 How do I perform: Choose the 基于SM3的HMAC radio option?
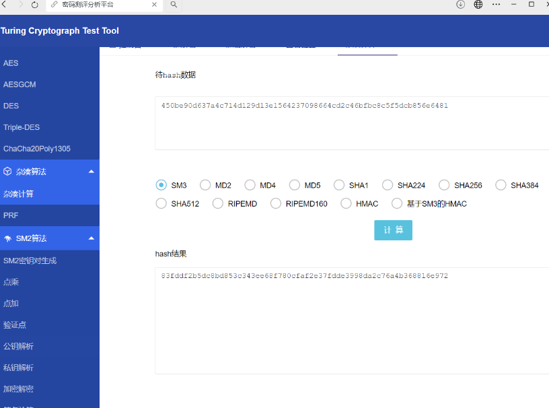[x=397, y=203]
